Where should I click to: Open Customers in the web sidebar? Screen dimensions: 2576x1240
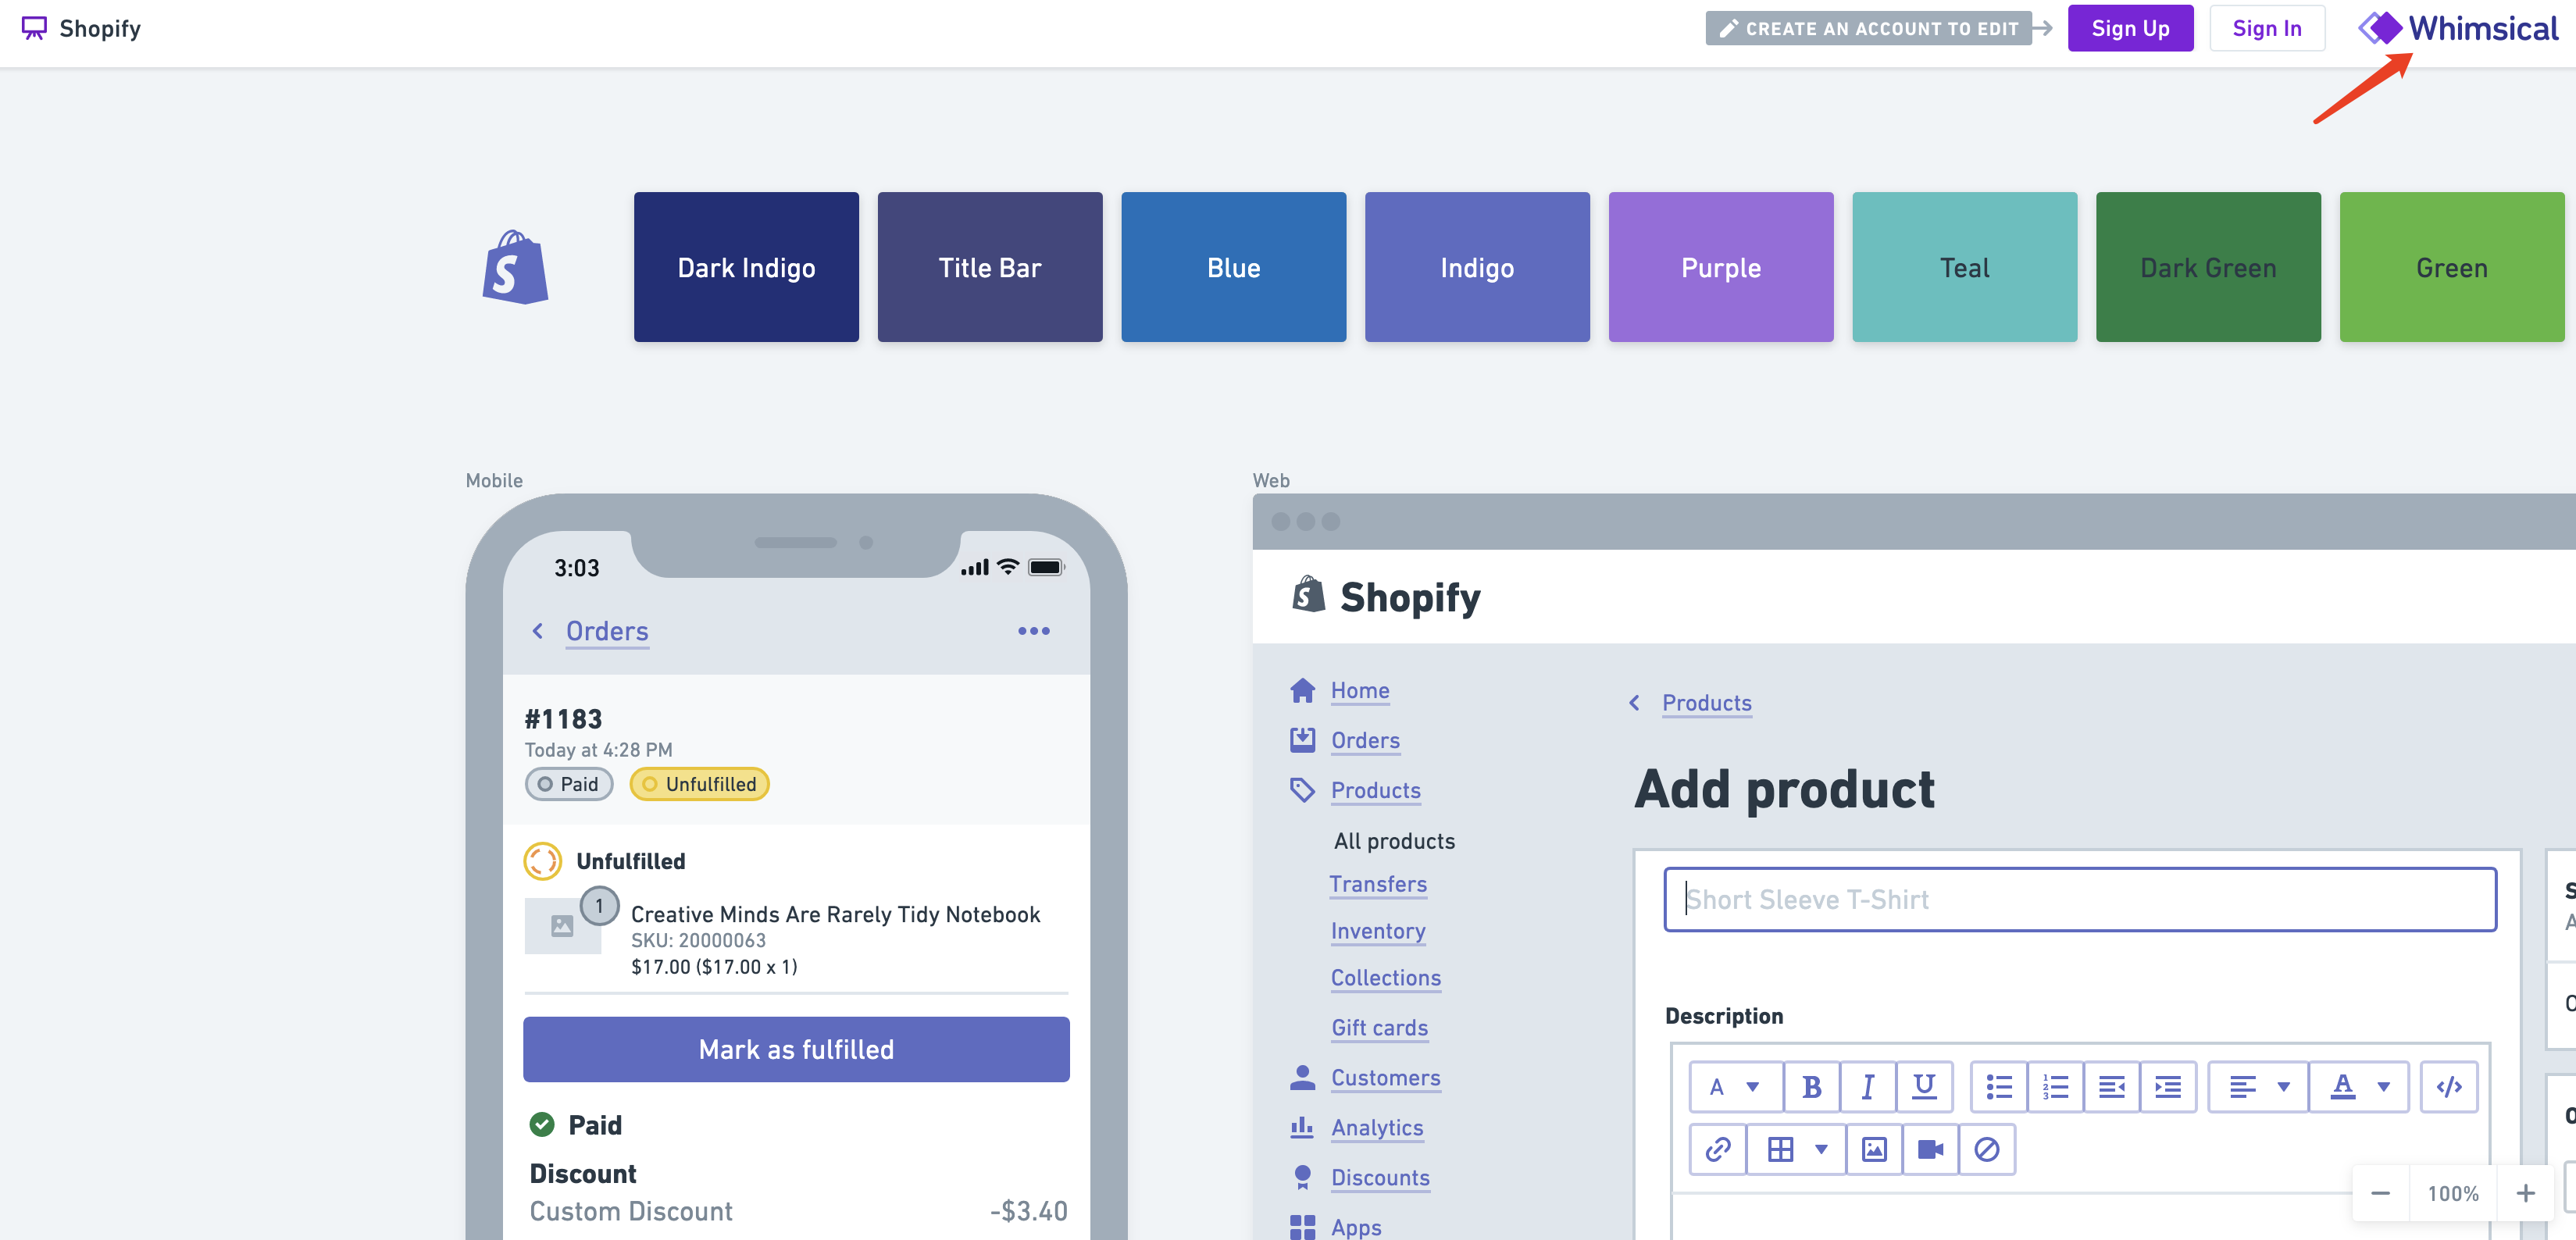[1385, 1078]
